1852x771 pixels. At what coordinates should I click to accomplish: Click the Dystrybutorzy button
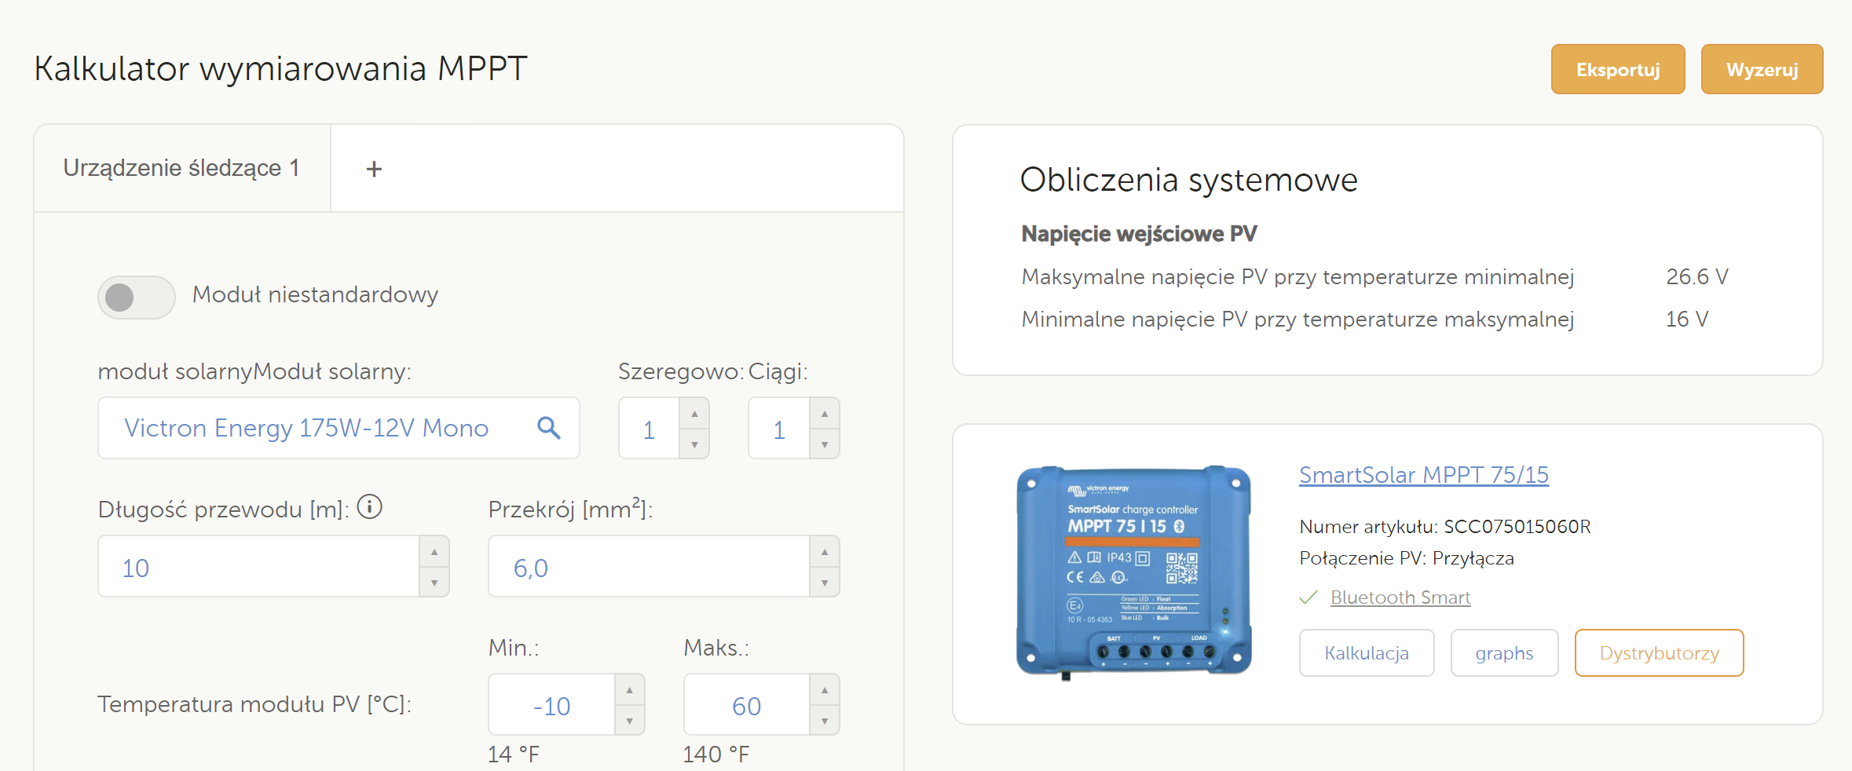(x=1658, y=653)
